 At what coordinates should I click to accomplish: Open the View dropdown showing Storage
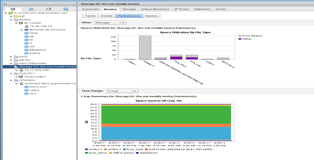tap(110, 23)
